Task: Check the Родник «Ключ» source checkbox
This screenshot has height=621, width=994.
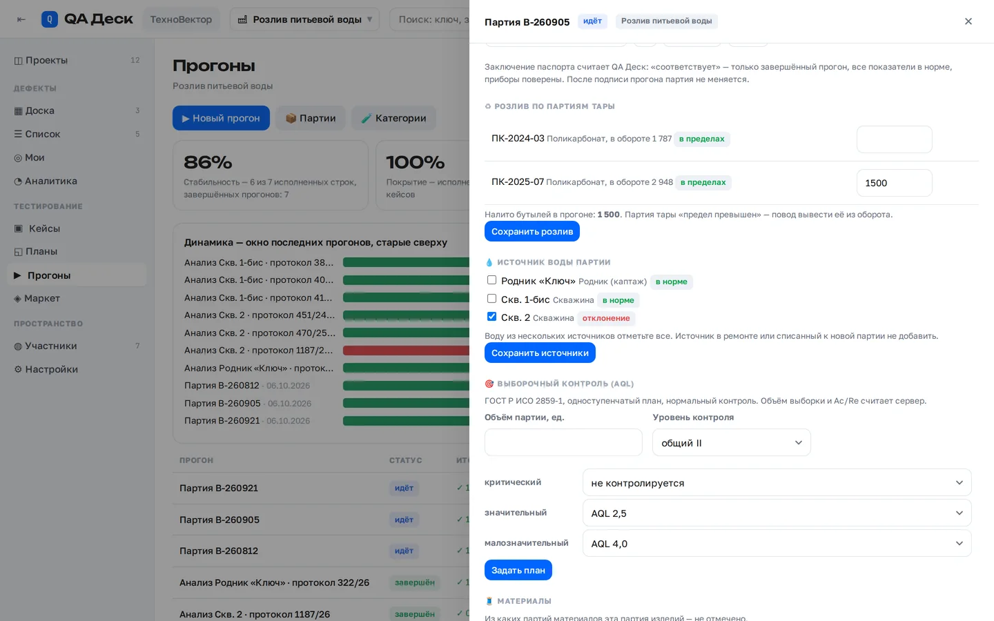Action: tap(491, 280)
